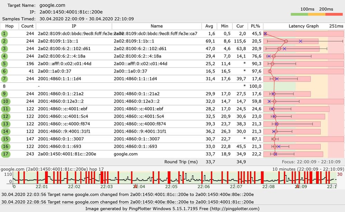Click the green hop 12 circle icon

[x=5, y=117]
